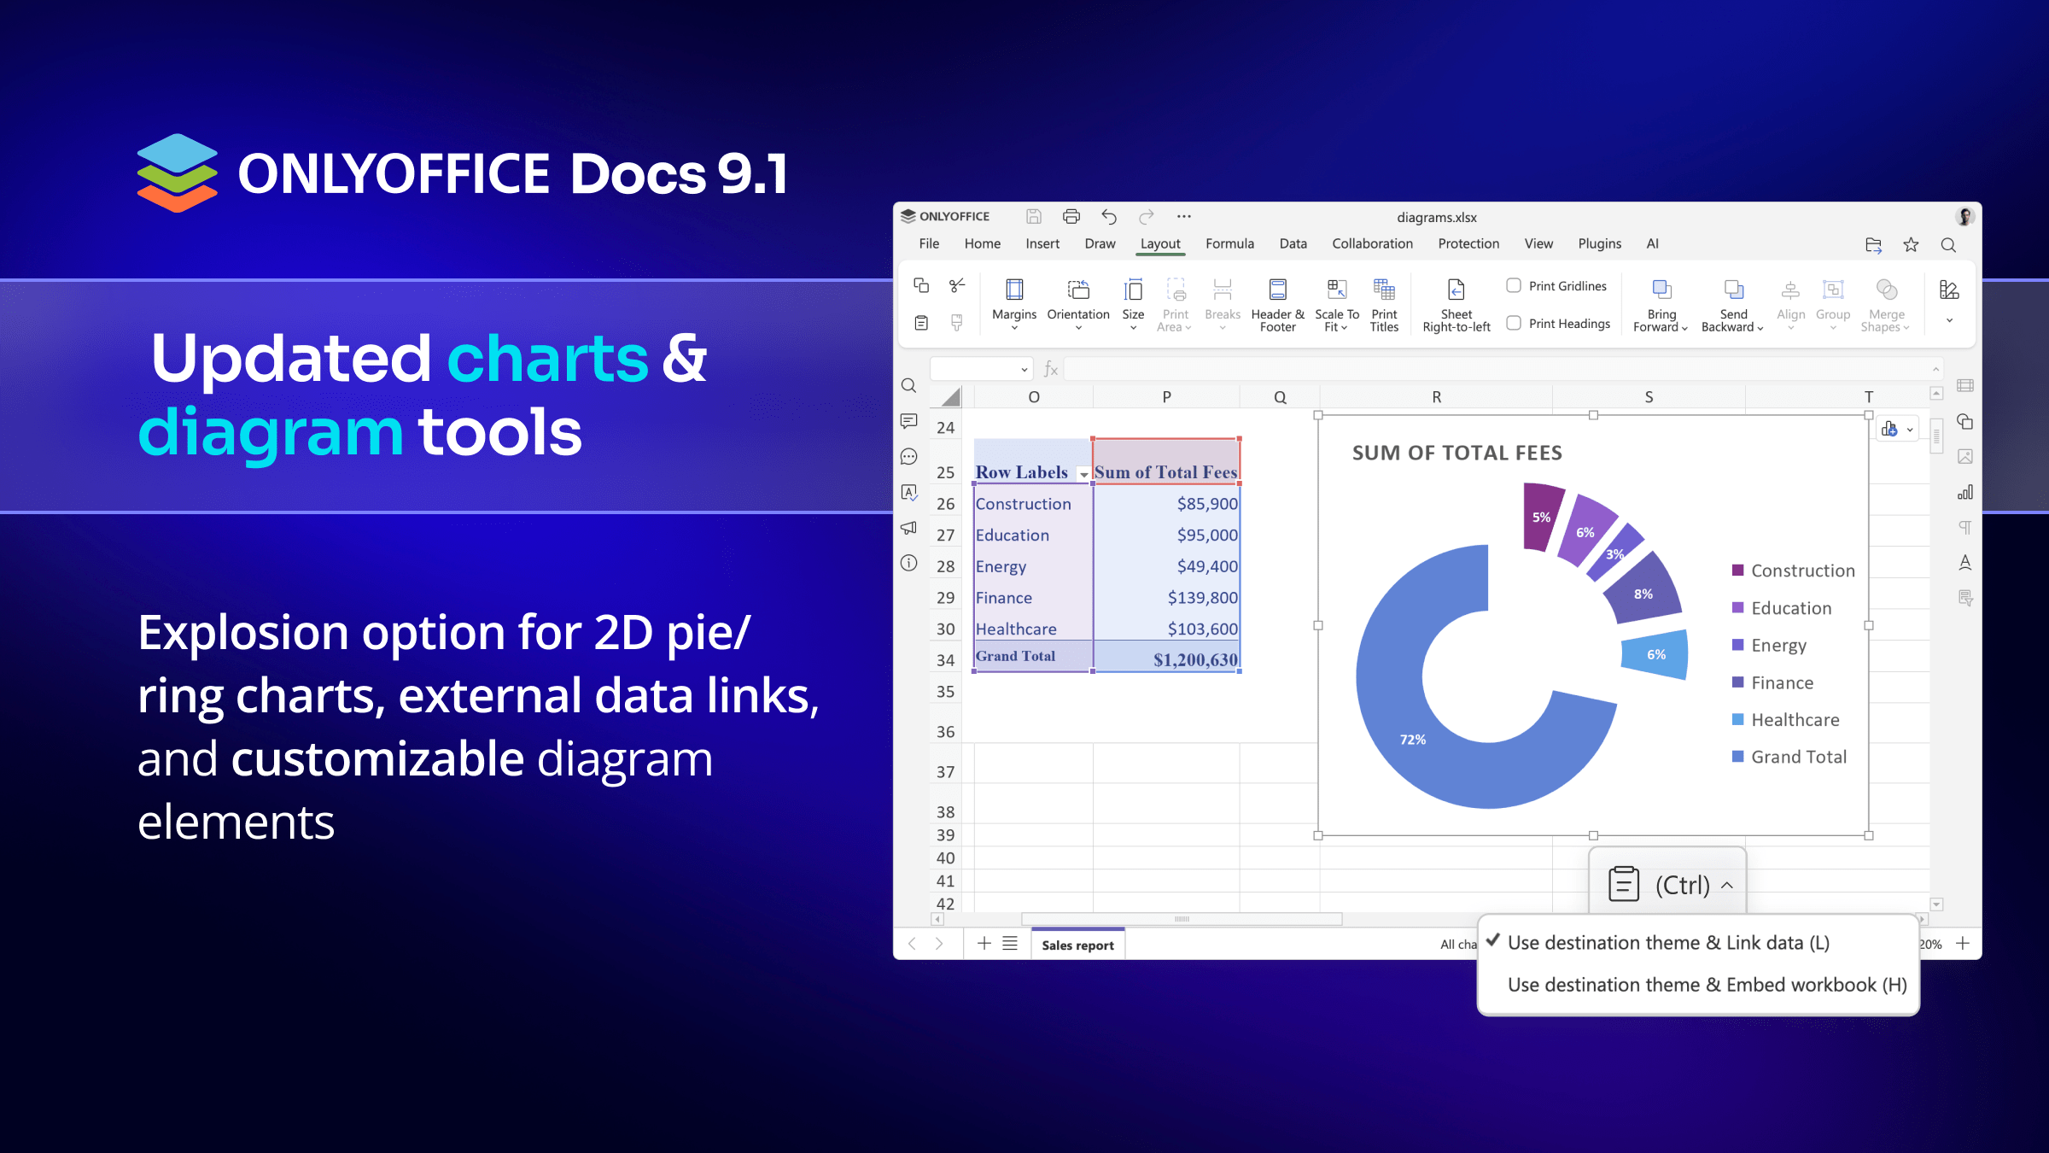Open the Comments panel in the left sidebar

(909, 421)
